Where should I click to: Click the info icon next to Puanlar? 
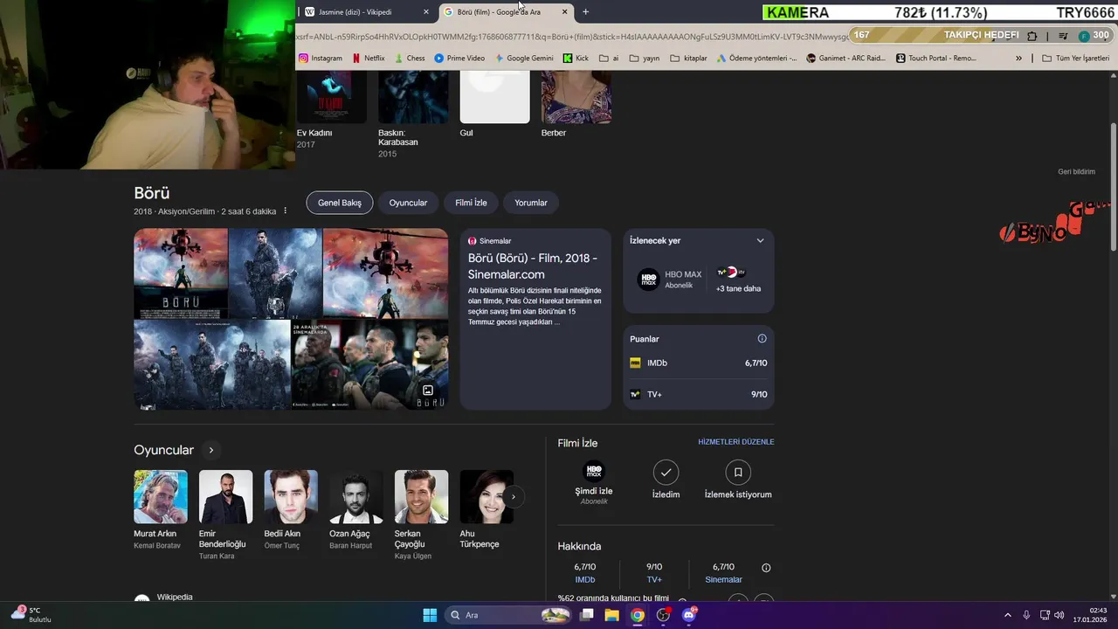(x=762, y=339)
